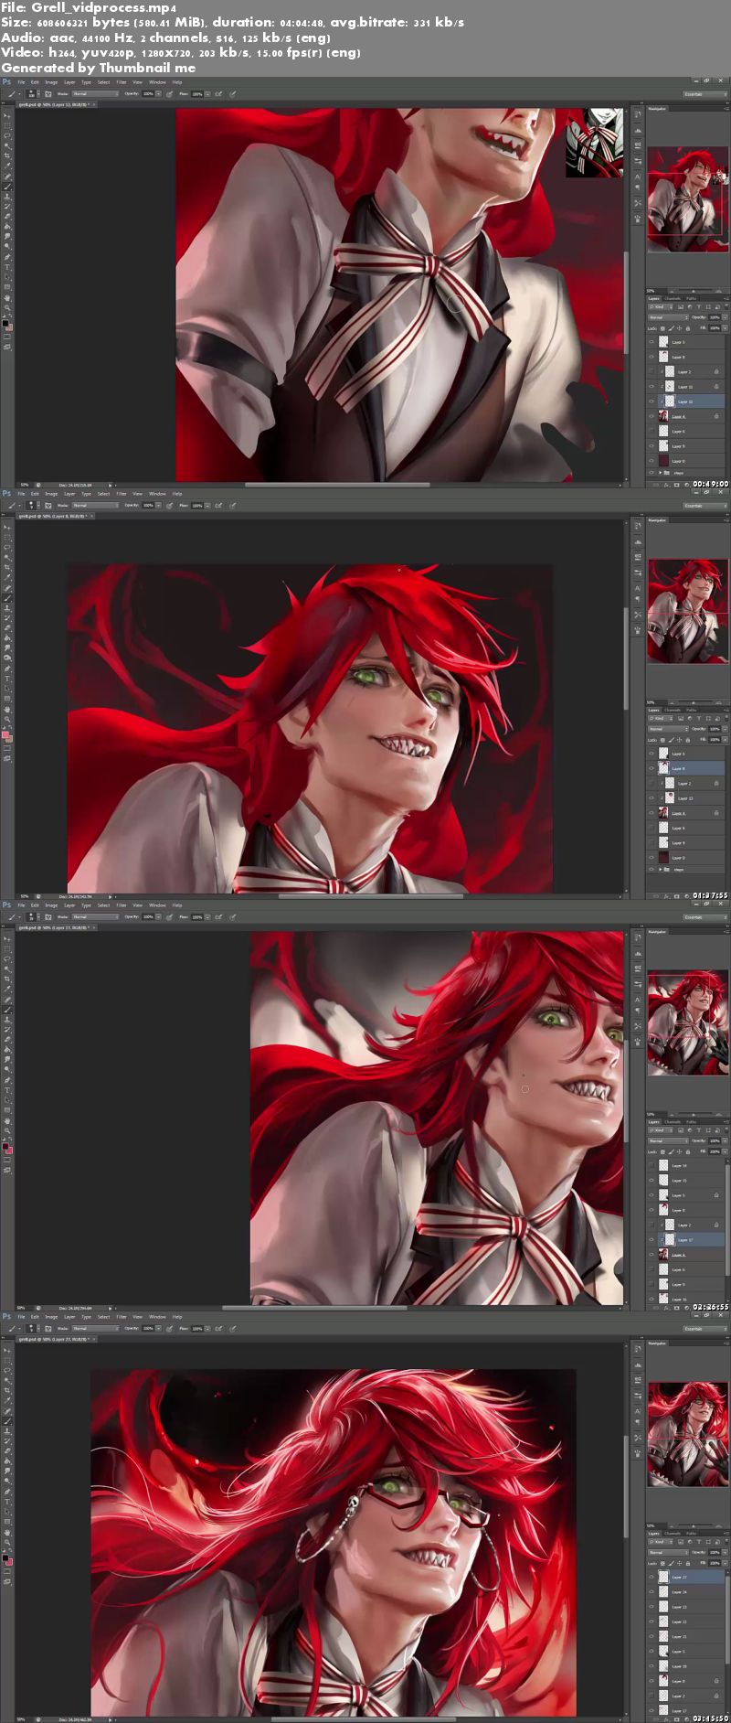The width and height of the screenshot is (731, 1723).
Task: Click Navigator zoom-out mountains in the 03:15:50 frame
Action: tap(672, 1525)
